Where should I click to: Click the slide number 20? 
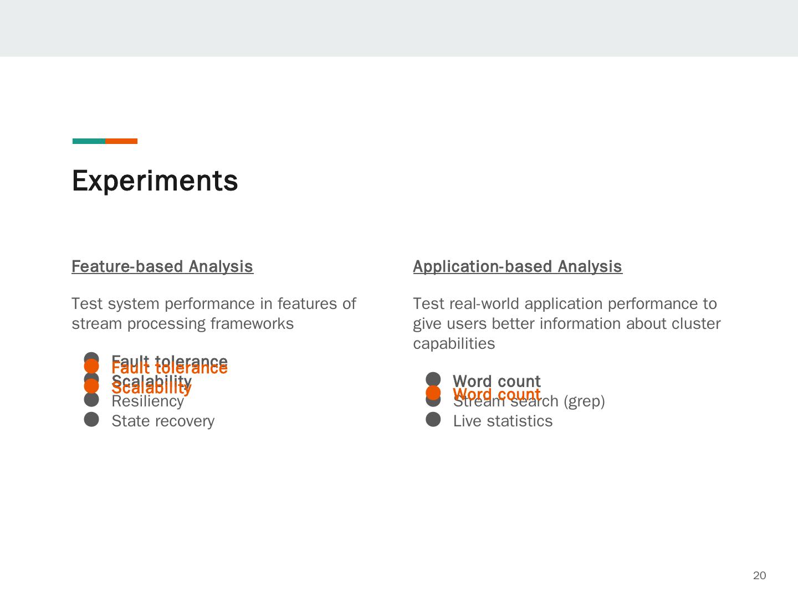click(759, 576)
